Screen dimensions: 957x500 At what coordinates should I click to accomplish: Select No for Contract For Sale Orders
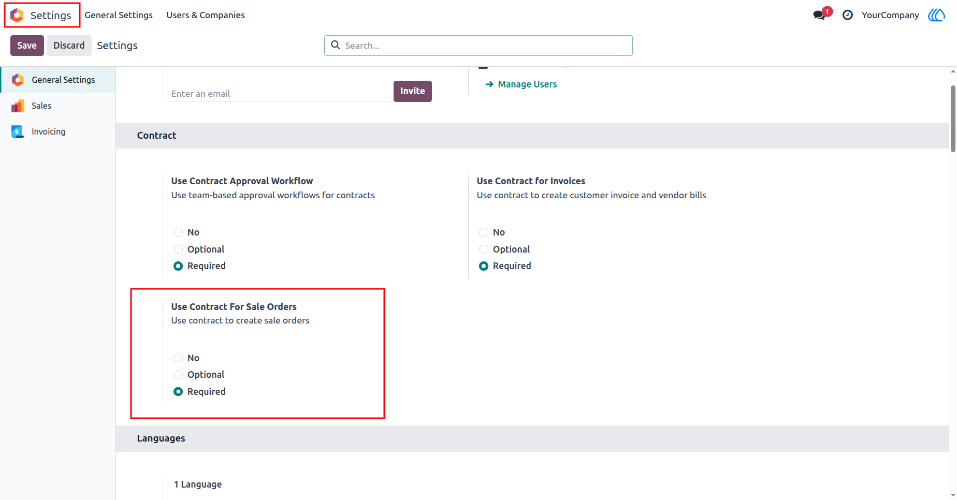pyautogui.click(x=178, y=358)
